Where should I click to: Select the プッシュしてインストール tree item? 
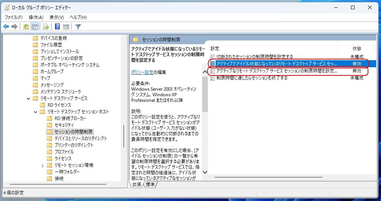(59, 52)
